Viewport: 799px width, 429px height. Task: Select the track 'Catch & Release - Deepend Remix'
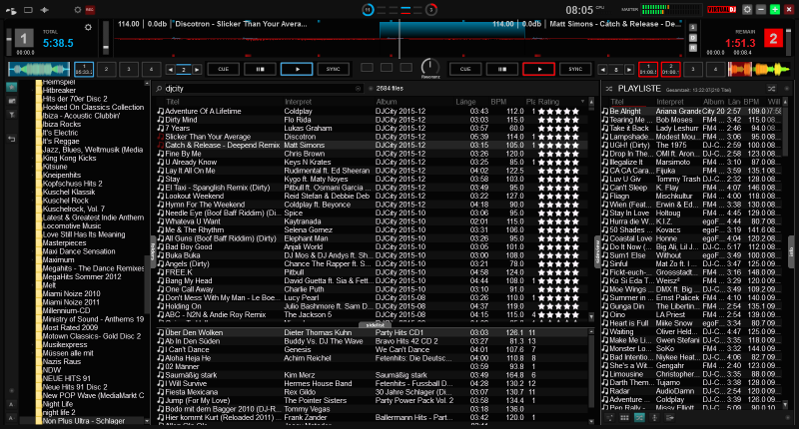pos(372,145)
